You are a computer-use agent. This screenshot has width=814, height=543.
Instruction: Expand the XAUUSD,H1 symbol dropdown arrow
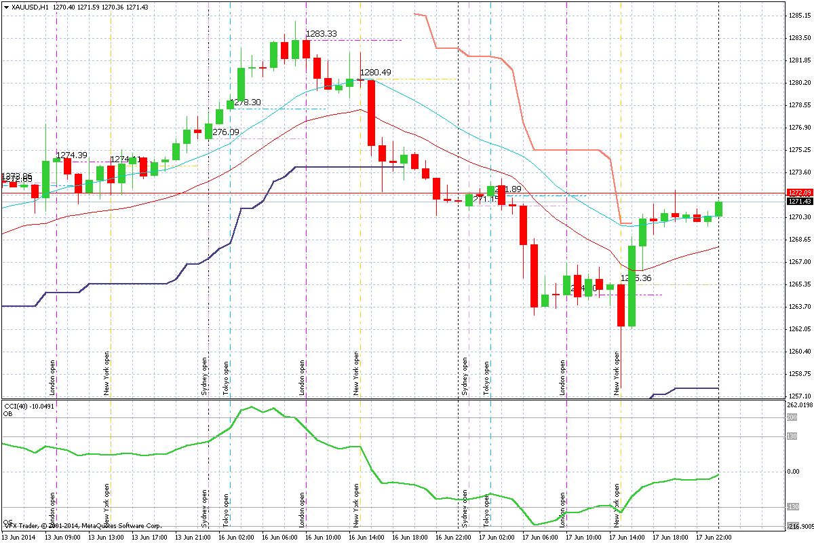coord(7,6)
